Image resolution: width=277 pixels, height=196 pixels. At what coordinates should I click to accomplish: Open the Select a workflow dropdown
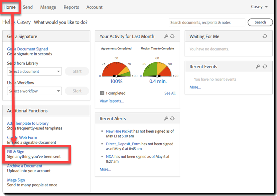pos(35,91)
